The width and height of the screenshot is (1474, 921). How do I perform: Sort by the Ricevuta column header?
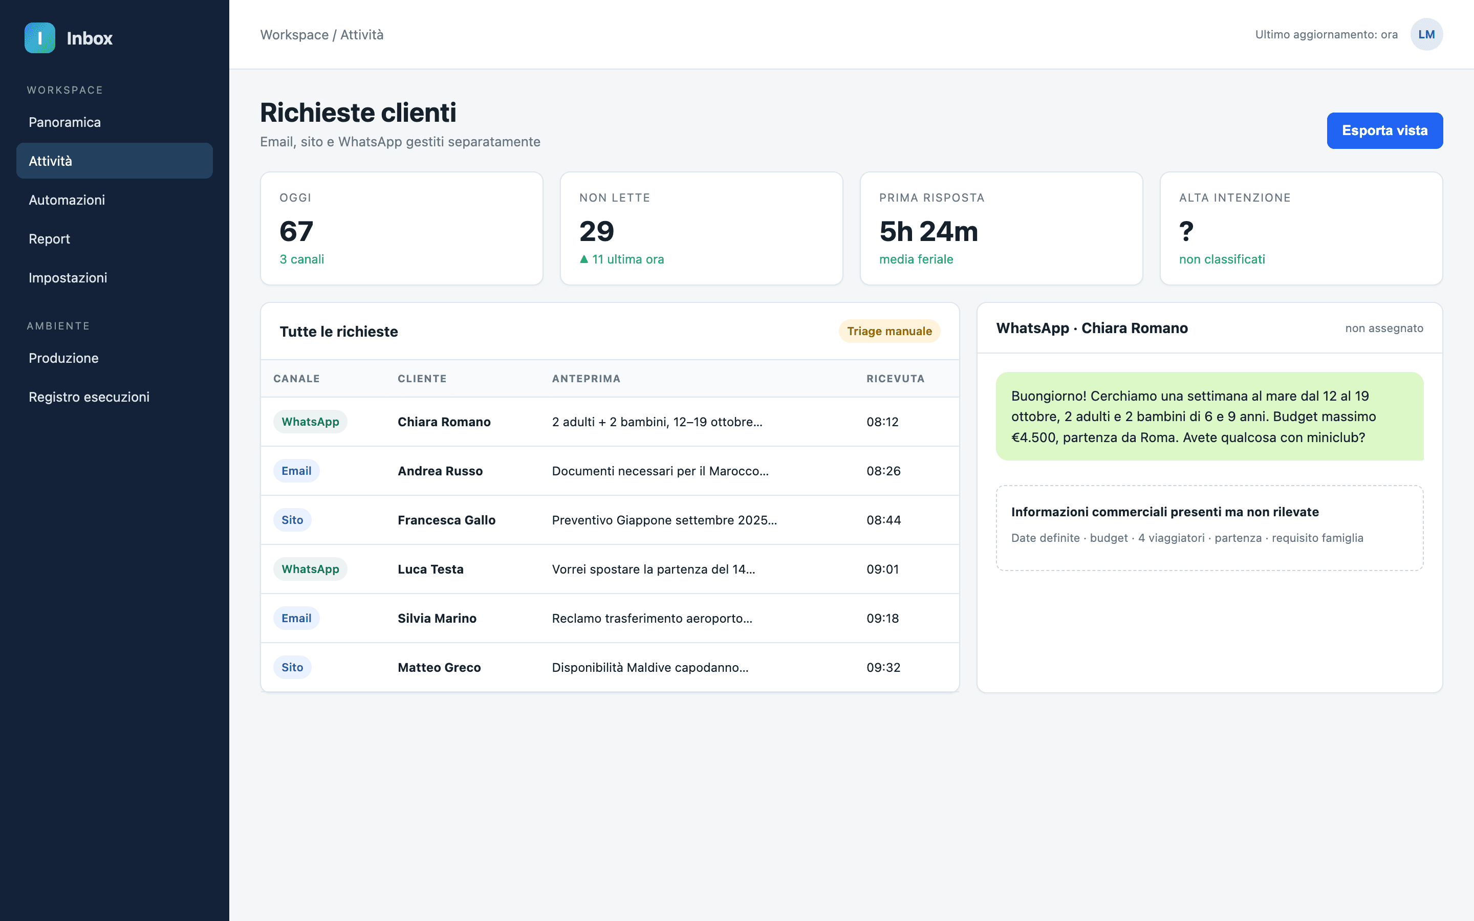pyautogui.click(x=895, y=379)
